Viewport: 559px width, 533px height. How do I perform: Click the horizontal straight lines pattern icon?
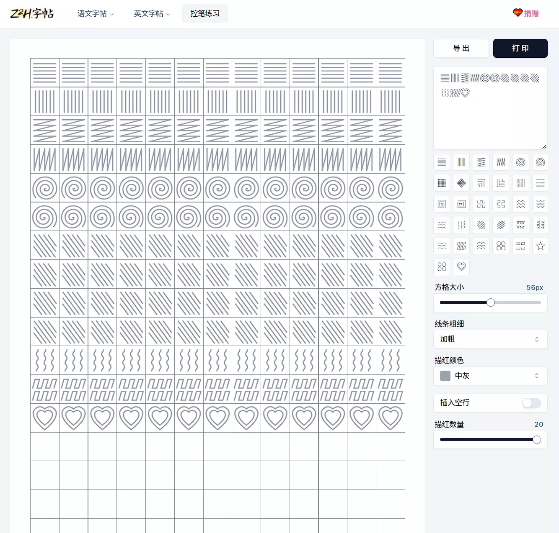point(442,162)
